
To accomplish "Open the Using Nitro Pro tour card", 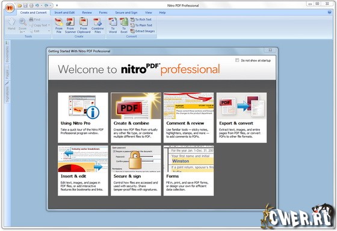I will pyautogui.click(x=83, y=117).
